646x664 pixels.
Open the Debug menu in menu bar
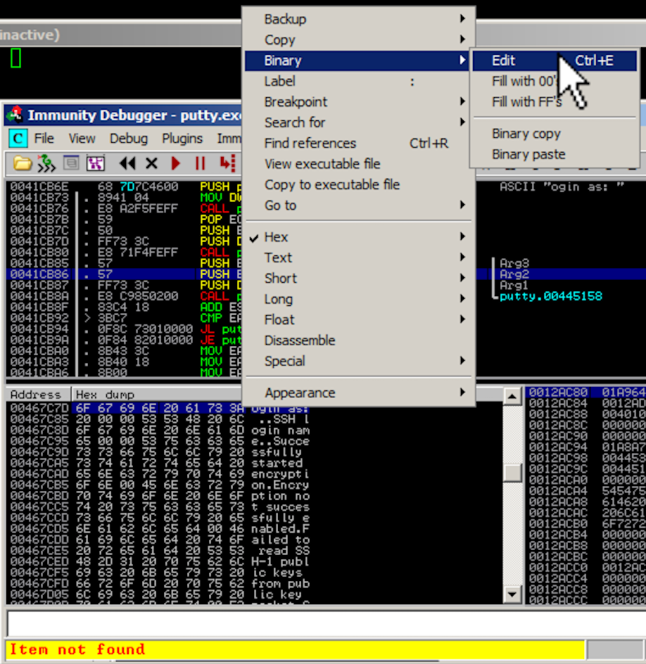(128, 139)
